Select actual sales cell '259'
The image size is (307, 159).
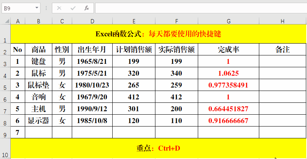(x=177, y=85)
